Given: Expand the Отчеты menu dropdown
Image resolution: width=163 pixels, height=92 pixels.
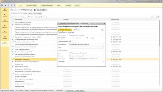Looking at the screenshot, I should 77,5.
